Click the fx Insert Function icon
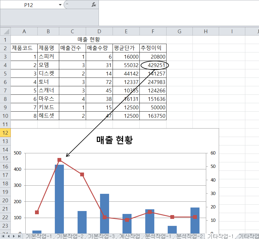 point(94,5)
